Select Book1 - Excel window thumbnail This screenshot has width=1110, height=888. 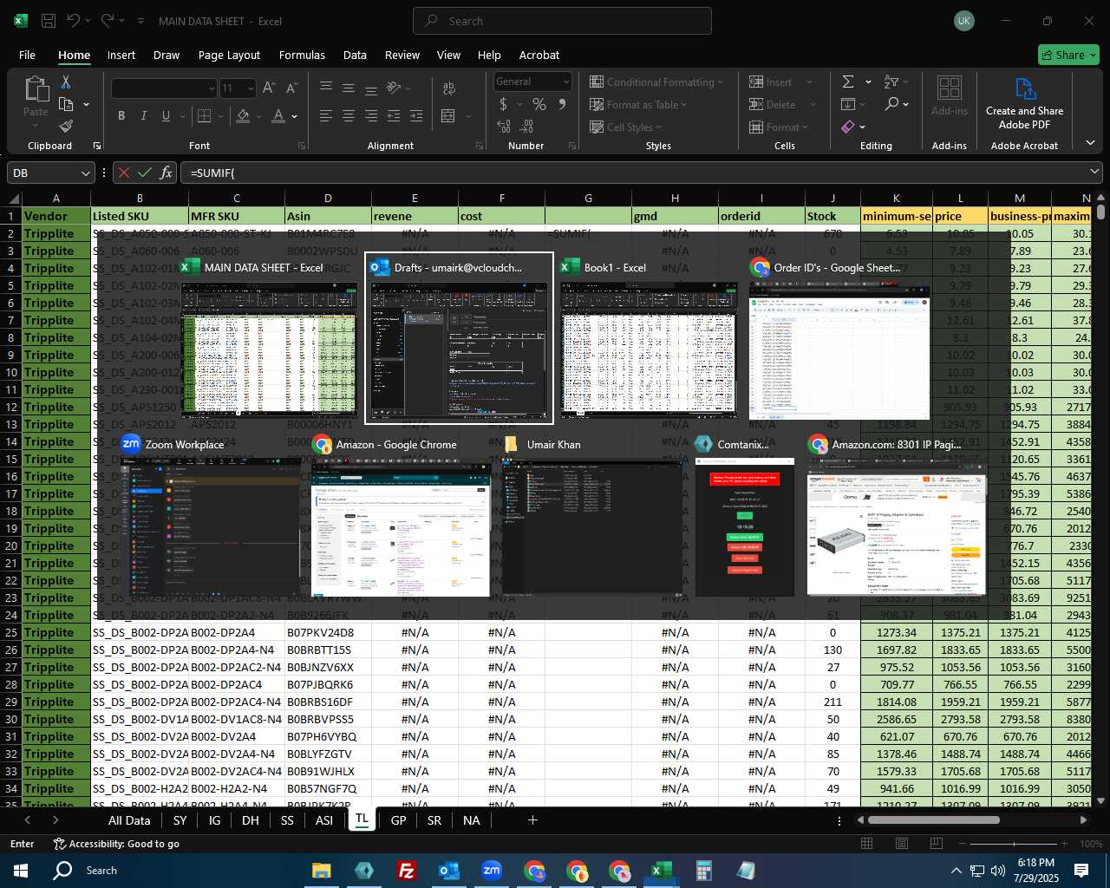pyautogui.click(x=649, y=338)
